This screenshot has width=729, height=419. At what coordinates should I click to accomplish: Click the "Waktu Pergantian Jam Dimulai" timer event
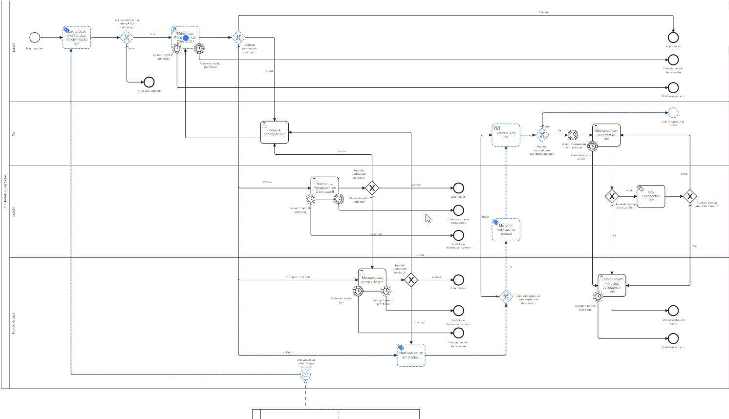pos(573,135)
